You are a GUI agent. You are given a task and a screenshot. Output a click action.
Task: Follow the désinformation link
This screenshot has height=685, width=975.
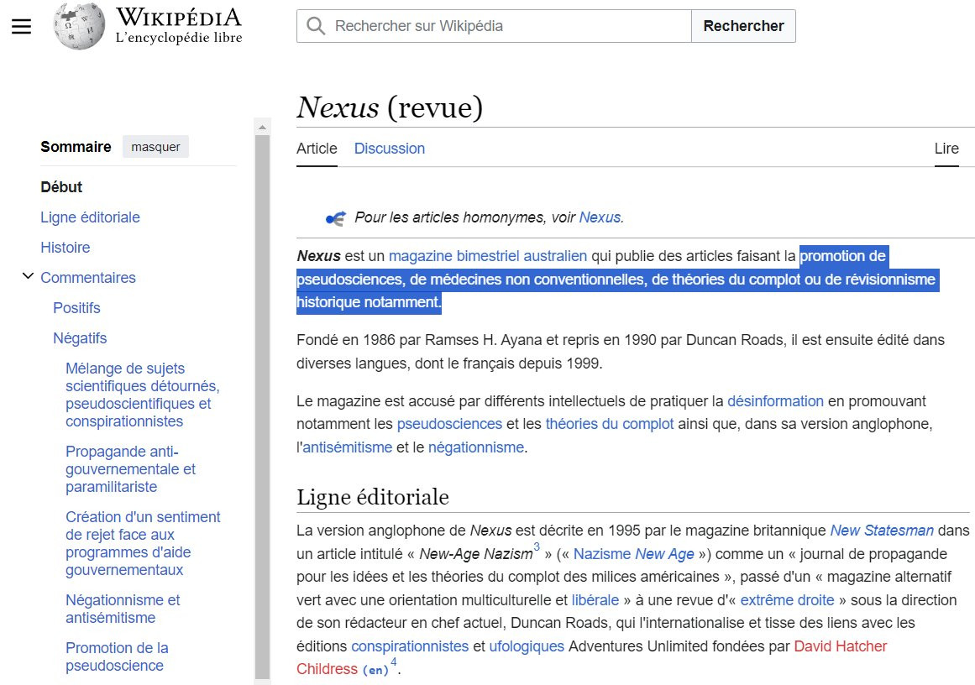775,401
